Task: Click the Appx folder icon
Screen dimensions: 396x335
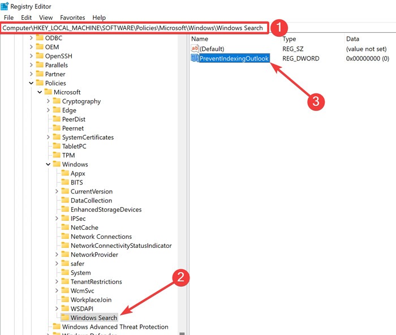Action: (x=66, y=173)
